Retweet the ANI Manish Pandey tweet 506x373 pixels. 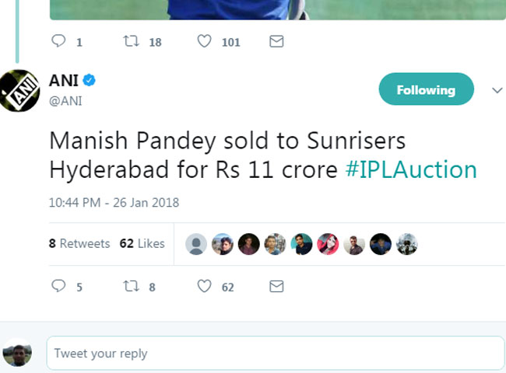tap(132, 286)
